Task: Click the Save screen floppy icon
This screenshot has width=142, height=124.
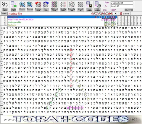Action: 89,4
